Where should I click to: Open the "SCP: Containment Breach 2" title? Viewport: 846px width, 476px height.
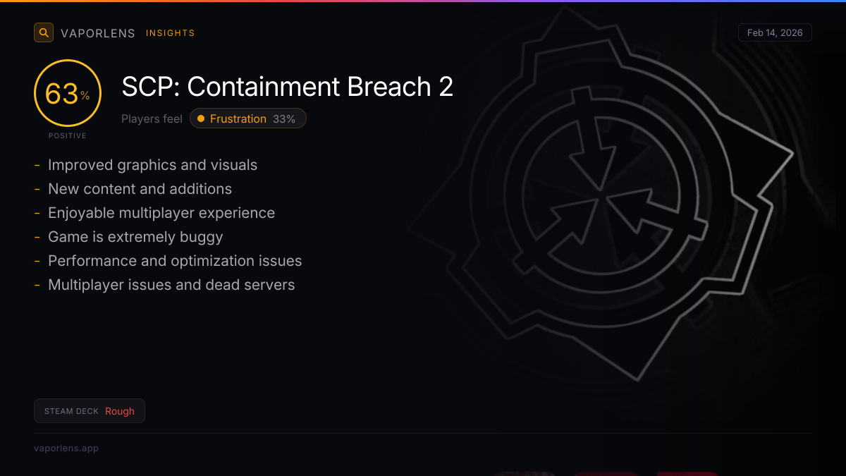(x=287, y=87)
